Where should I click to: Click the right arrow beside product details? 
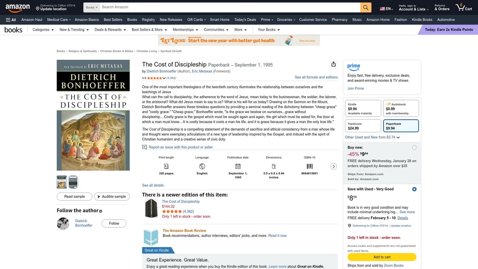coord(333,166)
